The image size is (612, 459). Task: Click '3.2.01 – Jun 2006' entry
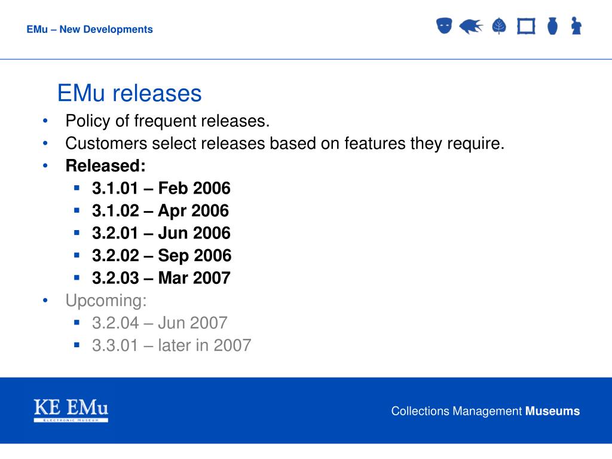pyautogui.click(x=161, y=233)
